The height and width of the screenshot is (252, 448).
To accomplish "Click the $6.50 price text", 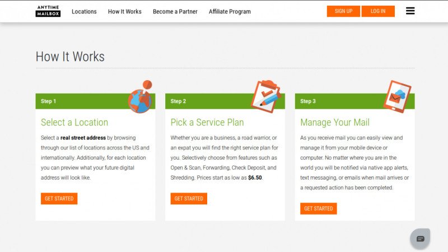I will tap(255, 178).
